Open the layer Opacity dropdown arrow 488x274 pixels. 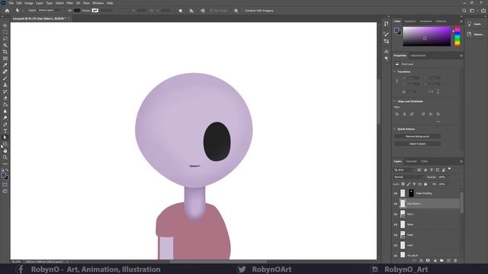448,177
